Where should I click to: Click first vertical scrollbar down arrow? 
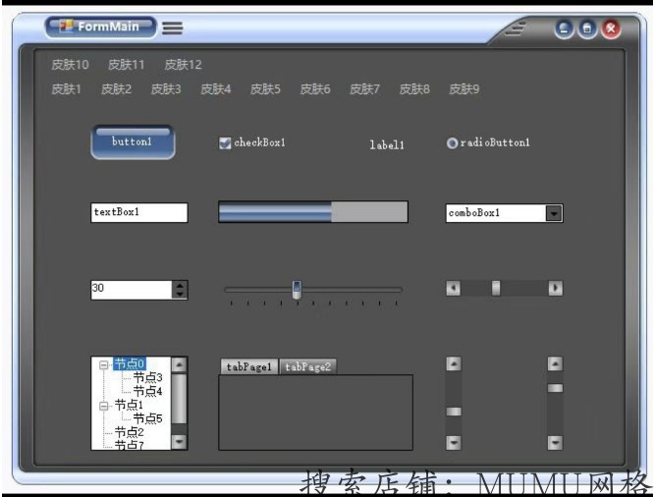(454, 442)
